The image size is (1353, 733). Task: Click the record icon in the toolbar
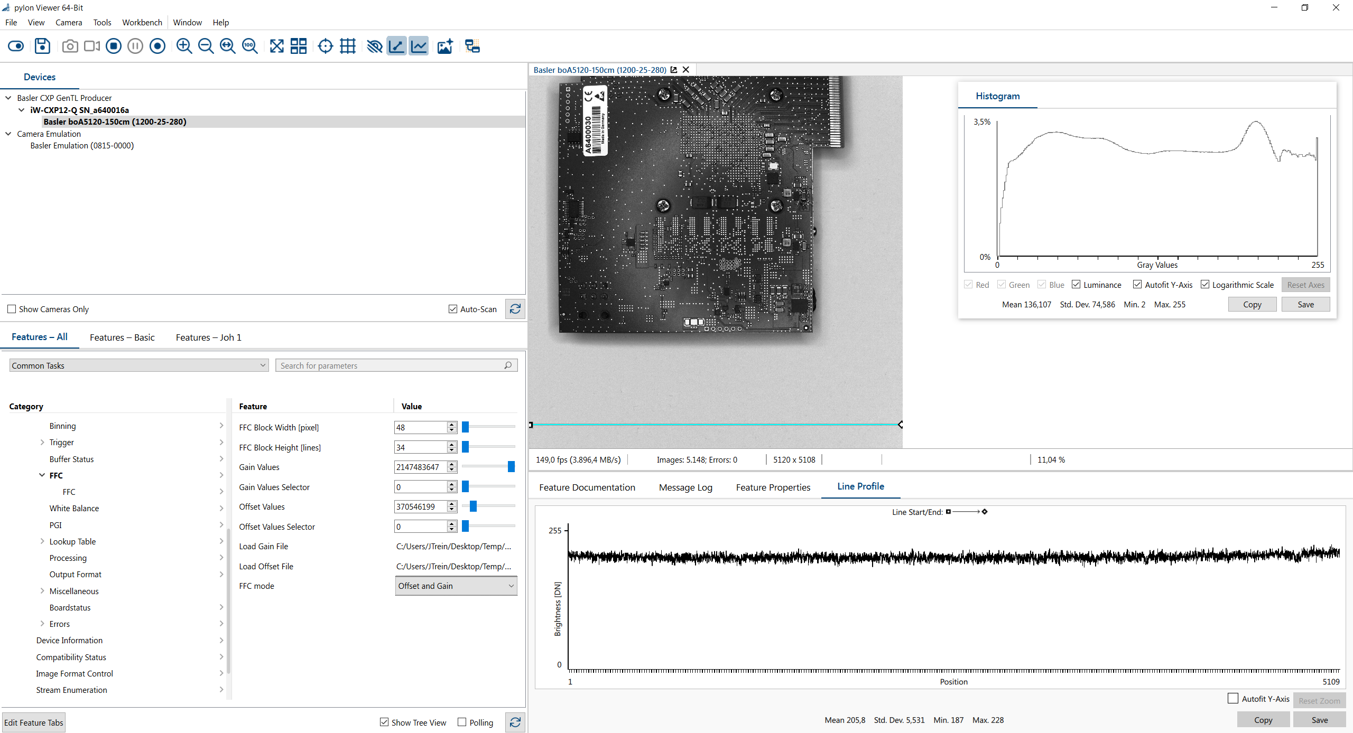[157, 46]
